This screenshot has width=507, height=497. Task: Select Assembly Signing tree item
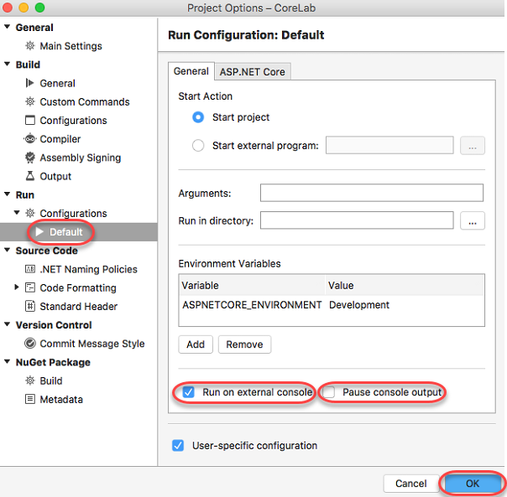[x=81, y=158]
